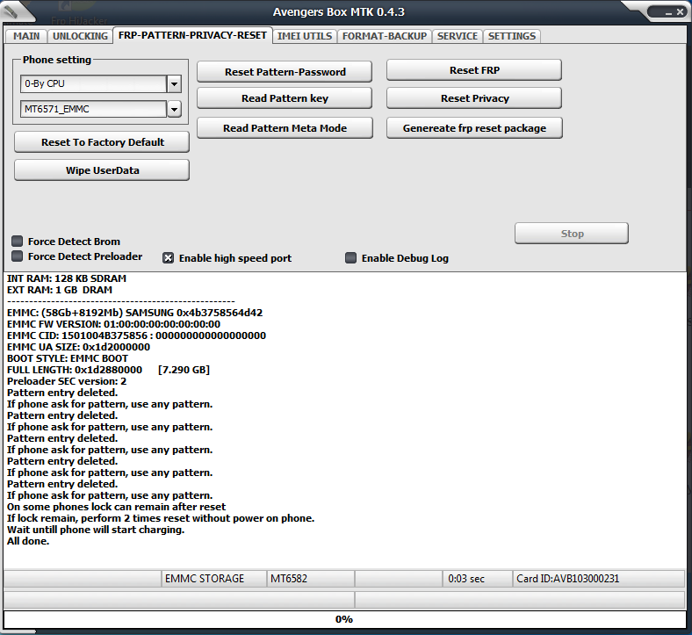The height and width of the screenshot is (635, 692).
Task: Click the Card ID:AVB103000231 status cell
Action: [599, 579]
